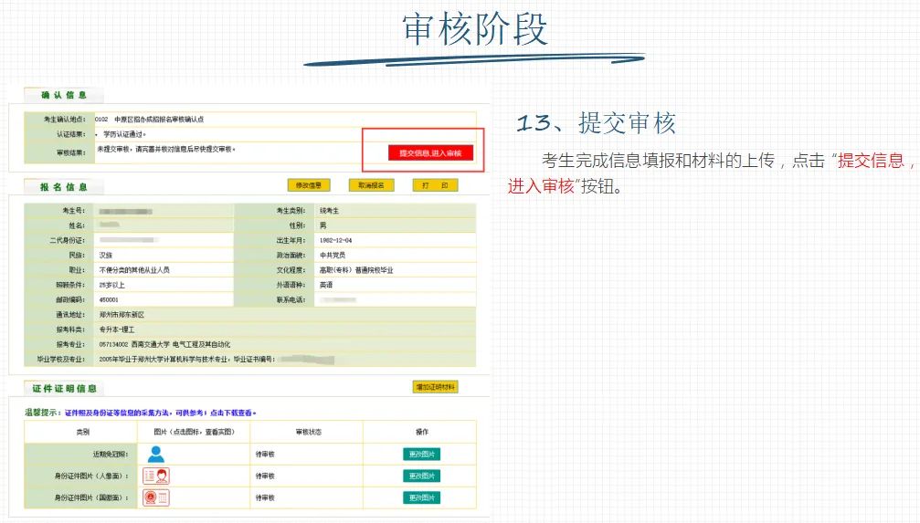Click 更改图片 for 近期免冠照 row
This screenshot has height=523, width=920.
click(x=421, y=454)
